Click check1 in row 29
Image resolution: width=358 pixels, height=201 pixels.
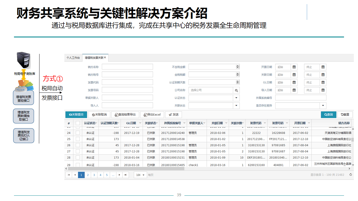(193, 165)
